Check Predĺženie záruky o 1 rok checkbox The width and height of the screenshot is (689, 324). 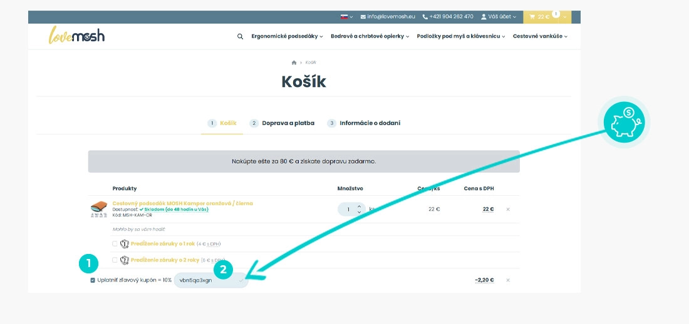click(115, 244)
